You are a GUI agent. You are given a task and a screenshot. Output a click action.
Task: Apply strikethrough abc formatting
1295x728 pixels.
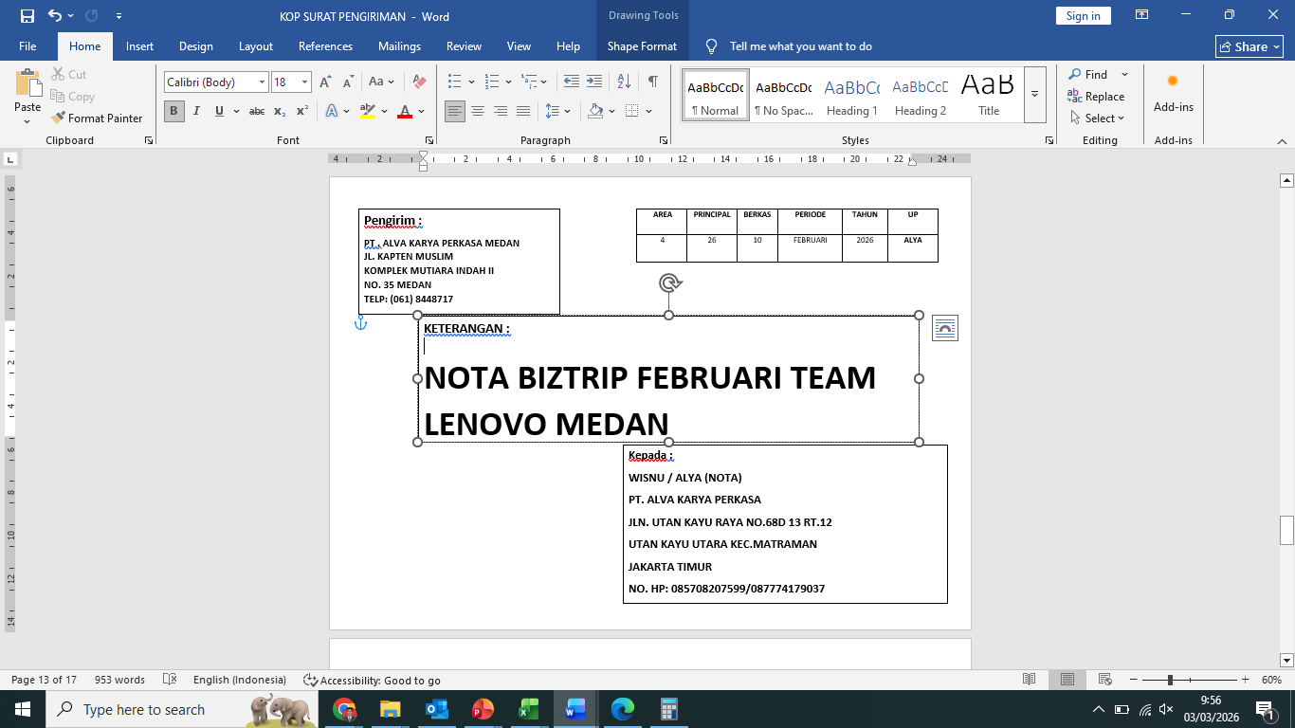tap(257, 111)
